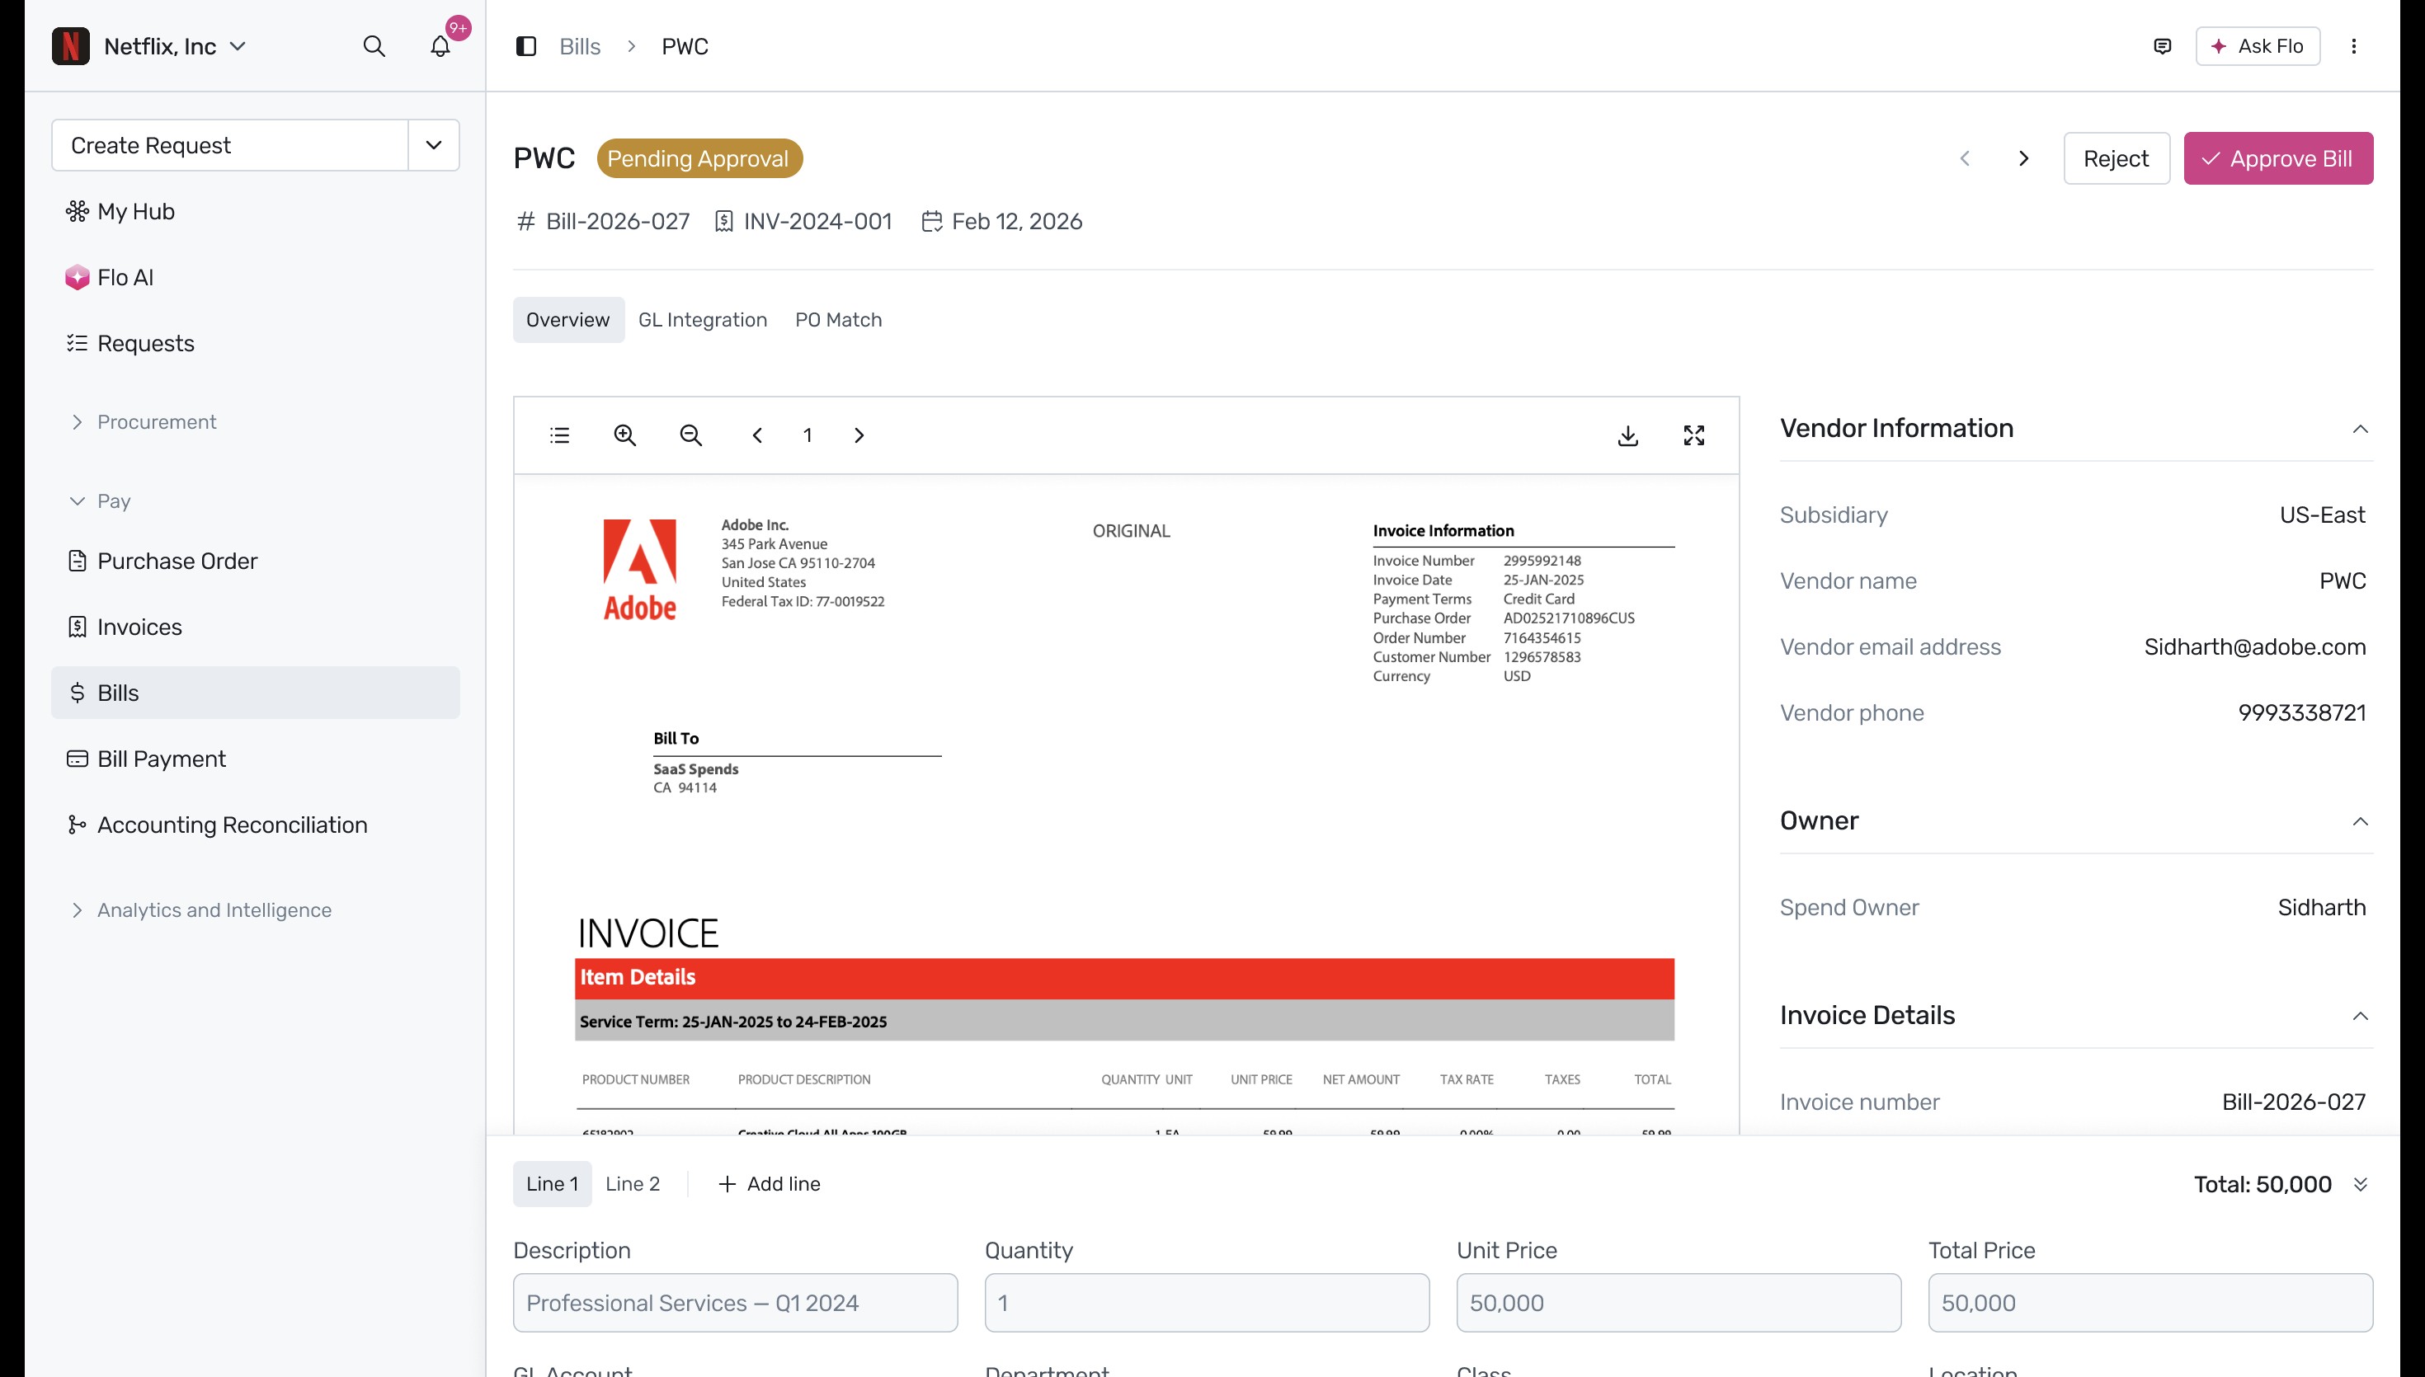Open Create Request dropdown arrow
The image size is (2425, 1377).
pos(434,144)
